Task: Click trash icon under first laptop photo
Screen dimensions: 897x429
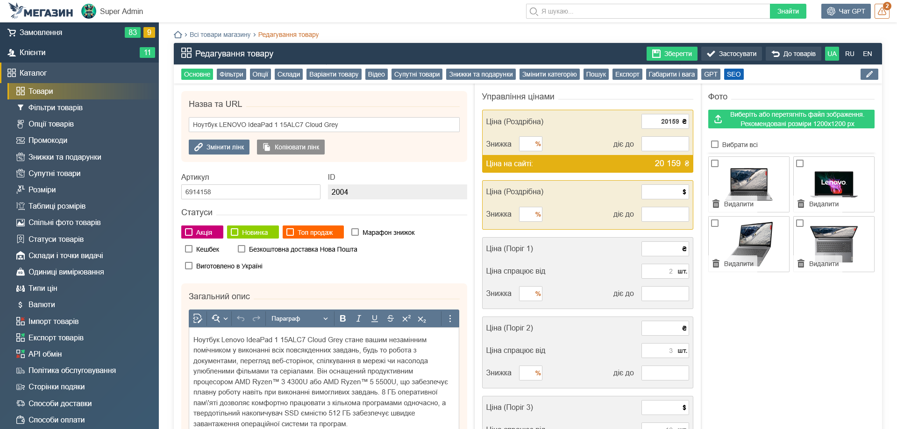Action: [716, 204]
